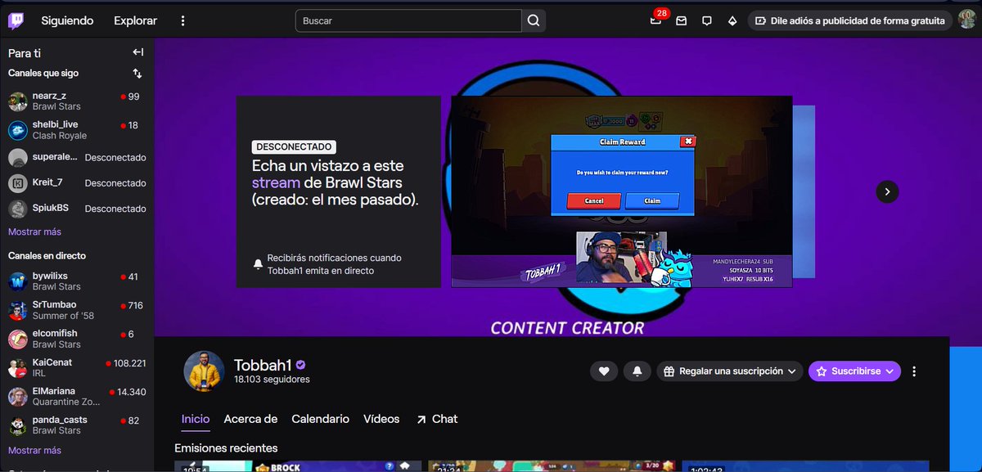Open panda_casts channel avatar

pos(18,425)
